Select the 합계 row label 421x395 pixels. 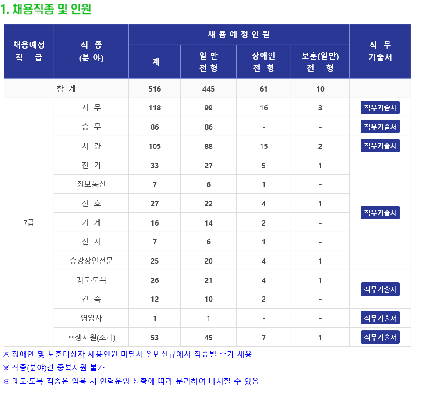point(66,88)
